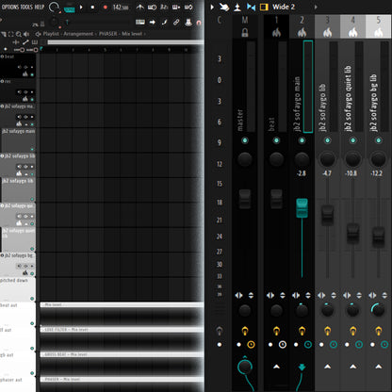Viewport: 392px width, 392px height.
Task: Click send arrow on beat track 1
Action: tap(276, 367)
